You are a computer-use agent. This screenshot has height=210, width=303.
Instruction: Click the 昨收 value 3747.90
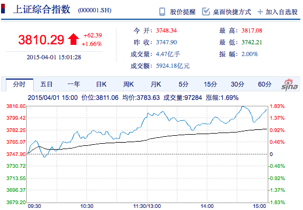pyautogui.click(x=166, y=42)
